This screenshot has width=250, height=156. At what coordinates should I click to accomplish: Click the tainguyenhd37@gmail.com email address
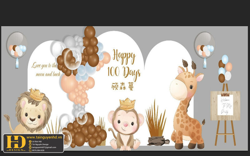point(44,147)
